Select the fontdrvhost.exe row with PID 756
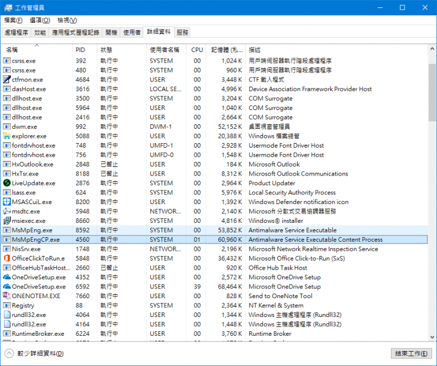Viewport: 437px width, 366px height. (215, 155)
